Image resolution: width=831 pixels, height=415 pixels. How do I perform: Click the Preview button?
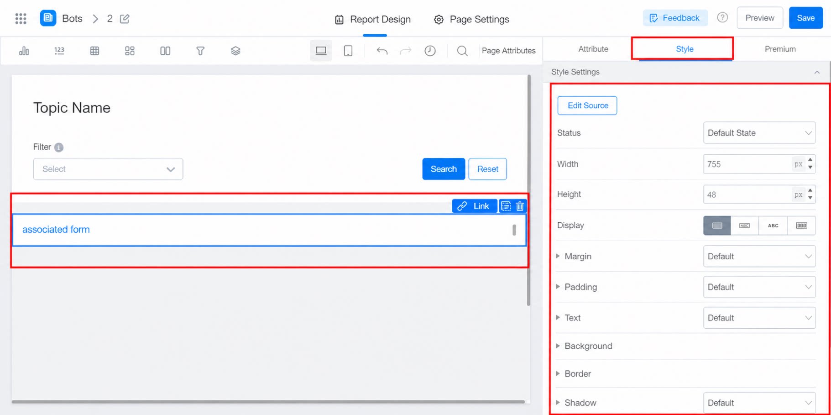(759, 18)
